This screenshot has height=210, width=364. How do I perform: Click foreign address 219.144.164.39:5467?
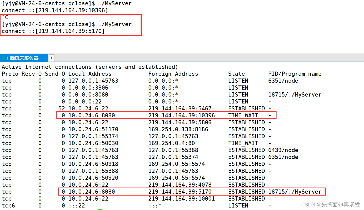180,108
